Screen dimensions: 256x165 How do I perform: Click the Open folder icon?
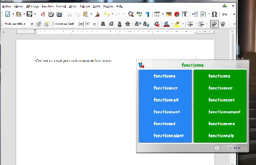pos(19,14)
